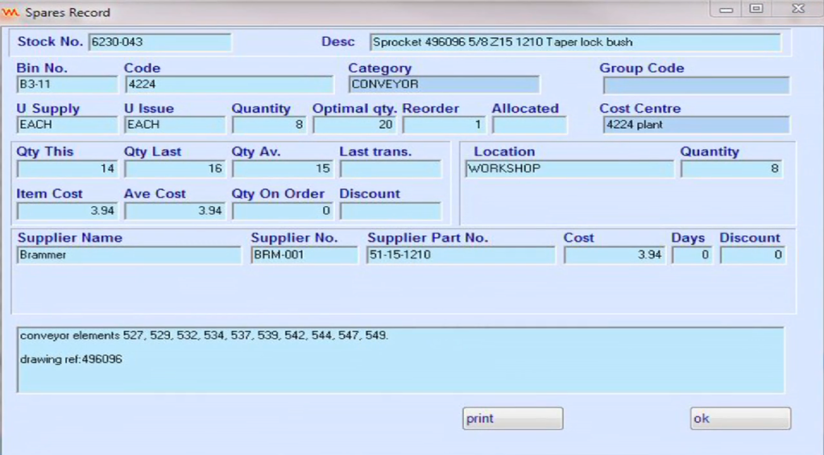This screenshot has height=455, width=824.
Task: Select the Desc text field
Action: coord(574,43)
